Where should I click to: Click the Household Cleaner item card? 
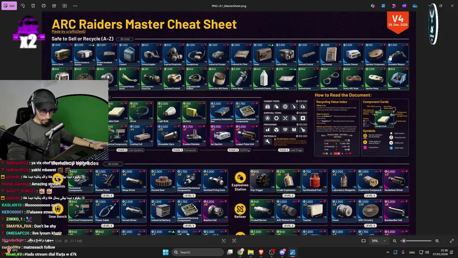(263, 78)
